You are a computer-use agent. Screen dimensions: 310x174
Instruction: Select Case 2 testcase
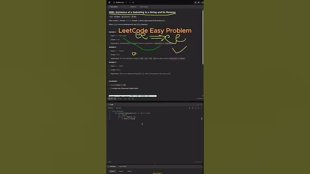(x=121, y=171)
